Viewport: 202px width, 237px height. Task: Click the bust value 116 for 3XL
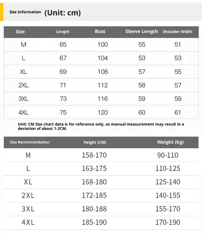click(x=103, y=99)
